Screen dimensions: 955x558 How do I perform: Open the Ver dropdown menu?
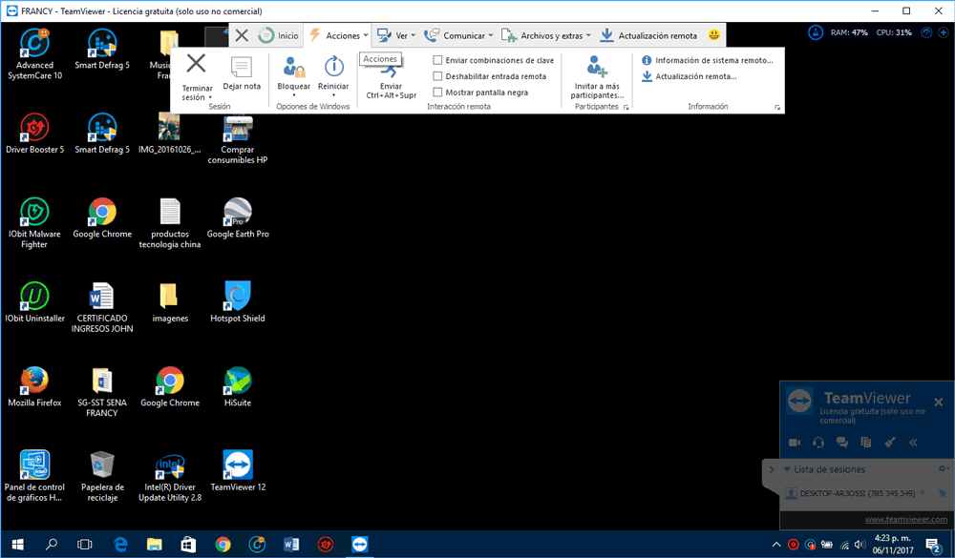pos(396,35)
